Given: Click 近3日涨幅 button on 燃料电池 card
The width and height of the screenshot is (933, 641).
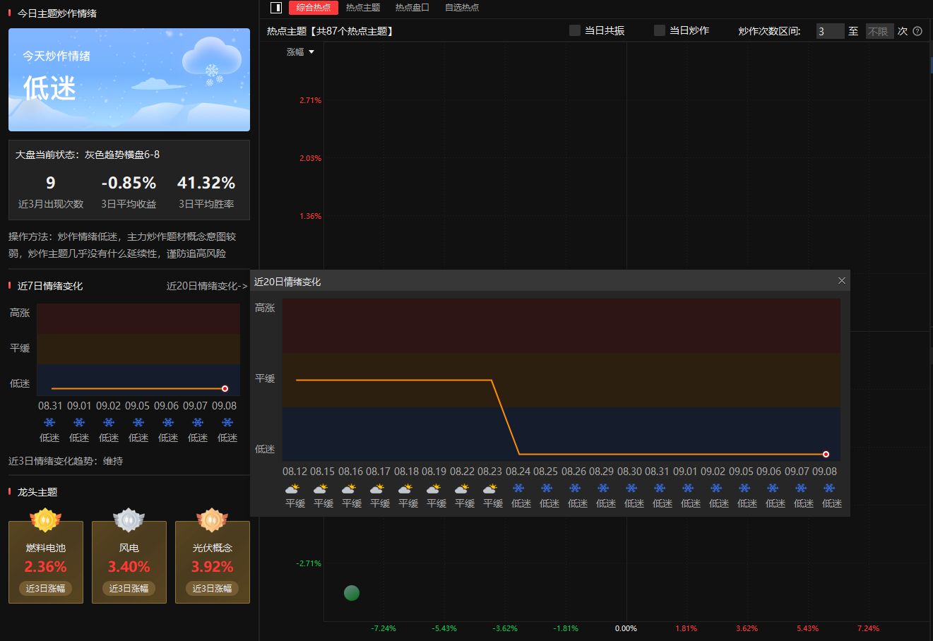Looking at the screenshot, I should click(x=46, y=588).
